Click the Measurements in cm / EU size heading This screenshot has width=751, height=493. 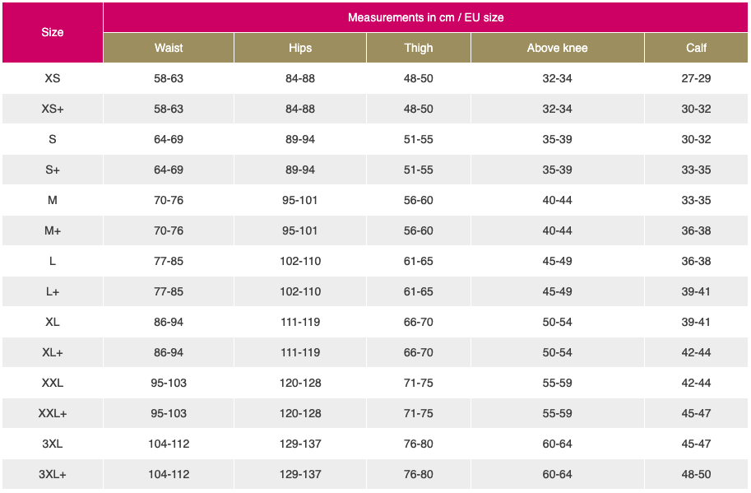(x=425, y=18)
